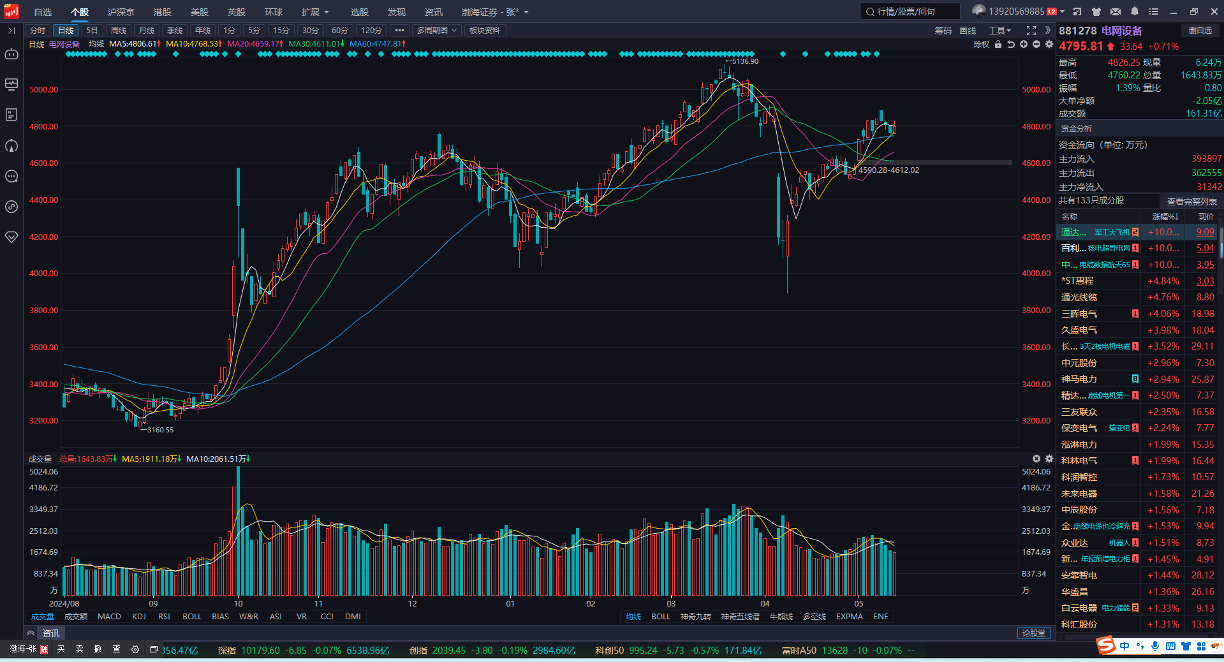Viewport: 1224px width, 662px height.
Task: Collapse right panel with double chevron icon
Action: (x=1047, y=31)
